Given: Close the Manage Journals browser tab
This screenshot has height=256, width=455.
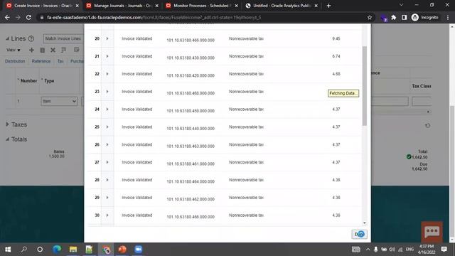Looking at the screenshot, I should pos(156,6).
